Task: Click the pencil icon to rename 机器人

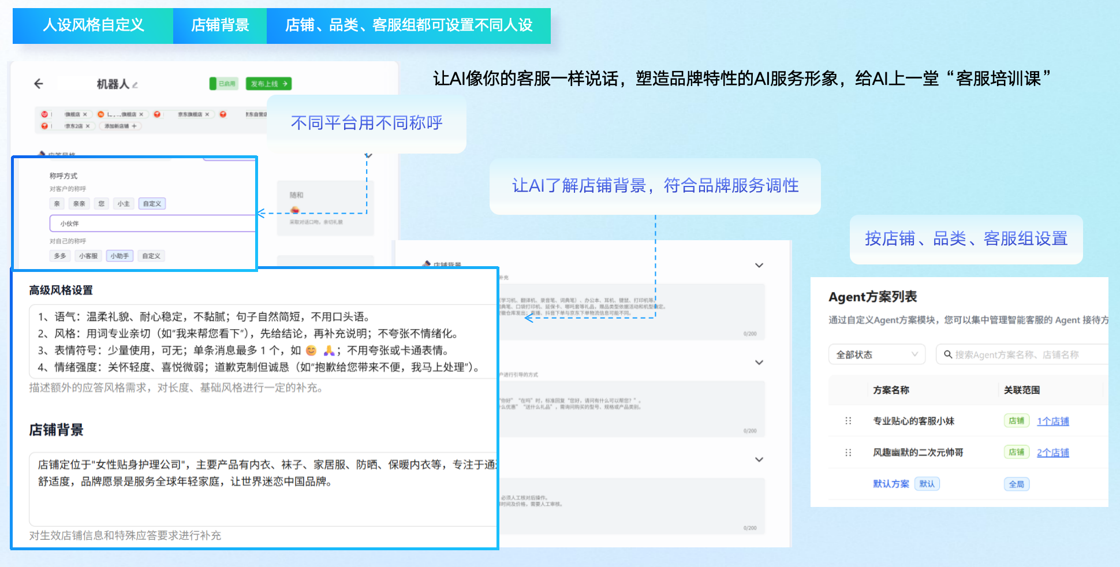Action: click(x=135, y=84)
